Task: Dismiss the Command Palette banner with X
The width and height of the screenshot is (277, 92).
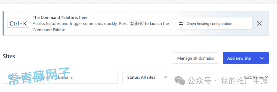Action: point(259,23)
